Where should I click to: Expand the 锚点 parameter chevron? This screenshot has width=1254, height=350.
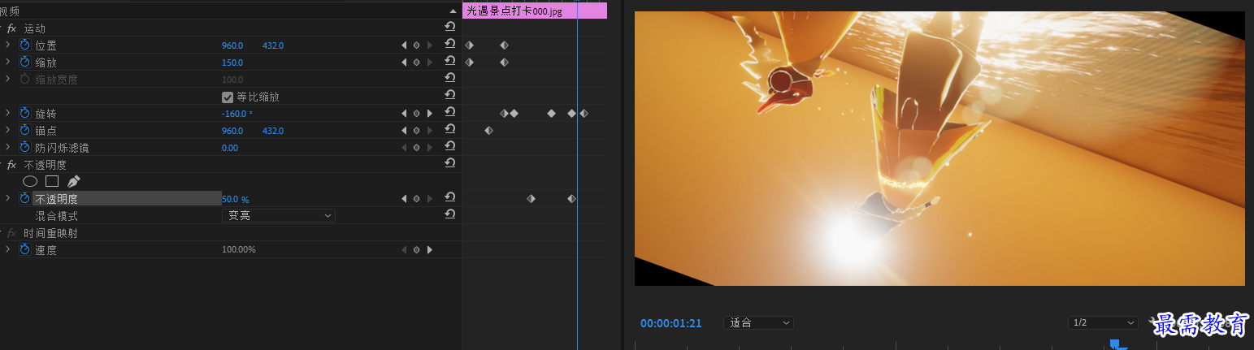point(7,130)
